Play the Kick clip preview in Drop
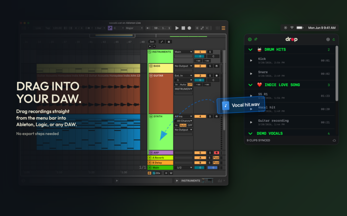Screen dimensions: 347x216 (x=251, y=60)
